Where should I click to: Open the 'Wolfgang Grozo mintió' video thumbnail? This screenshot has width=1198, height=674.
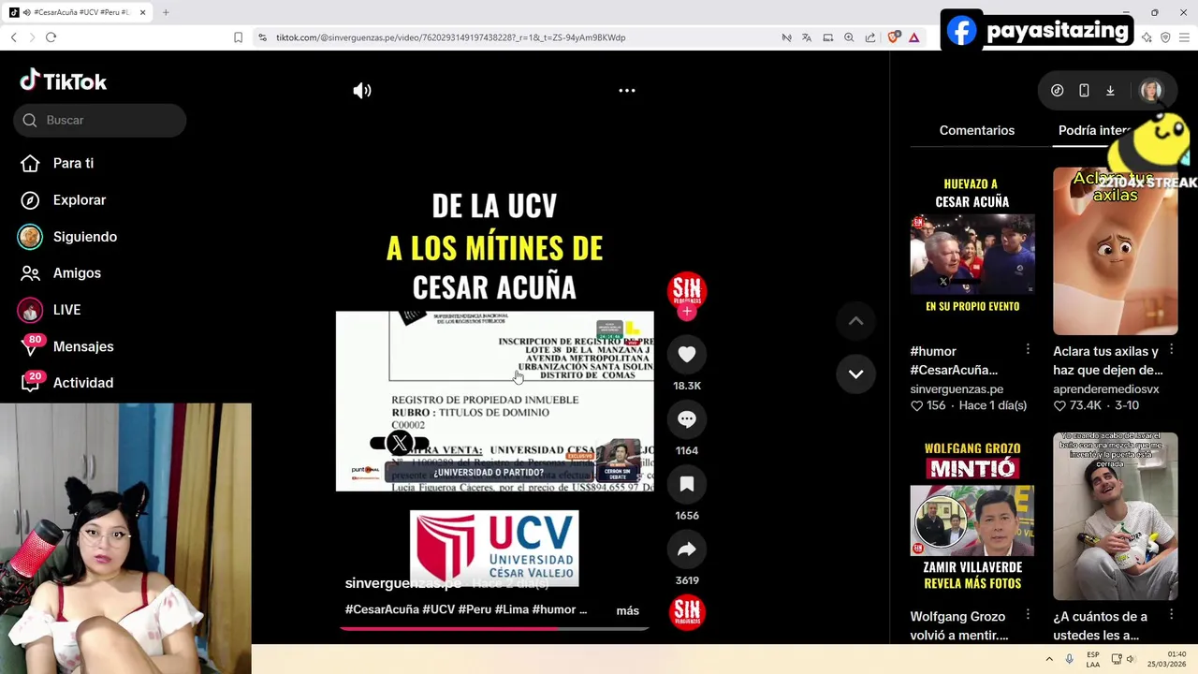[972, 516]
